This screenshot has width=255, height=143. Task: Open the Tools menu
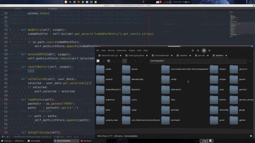tap(139, 50)
